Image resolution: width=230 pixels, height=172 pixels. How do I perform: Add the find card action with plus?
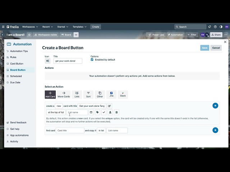pos(215,130)
